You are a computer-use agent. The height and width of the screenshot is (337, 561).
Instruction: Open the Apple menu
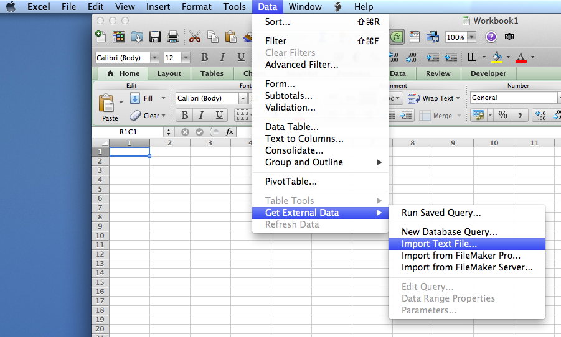pyautogui.click(x=11, y=6)
